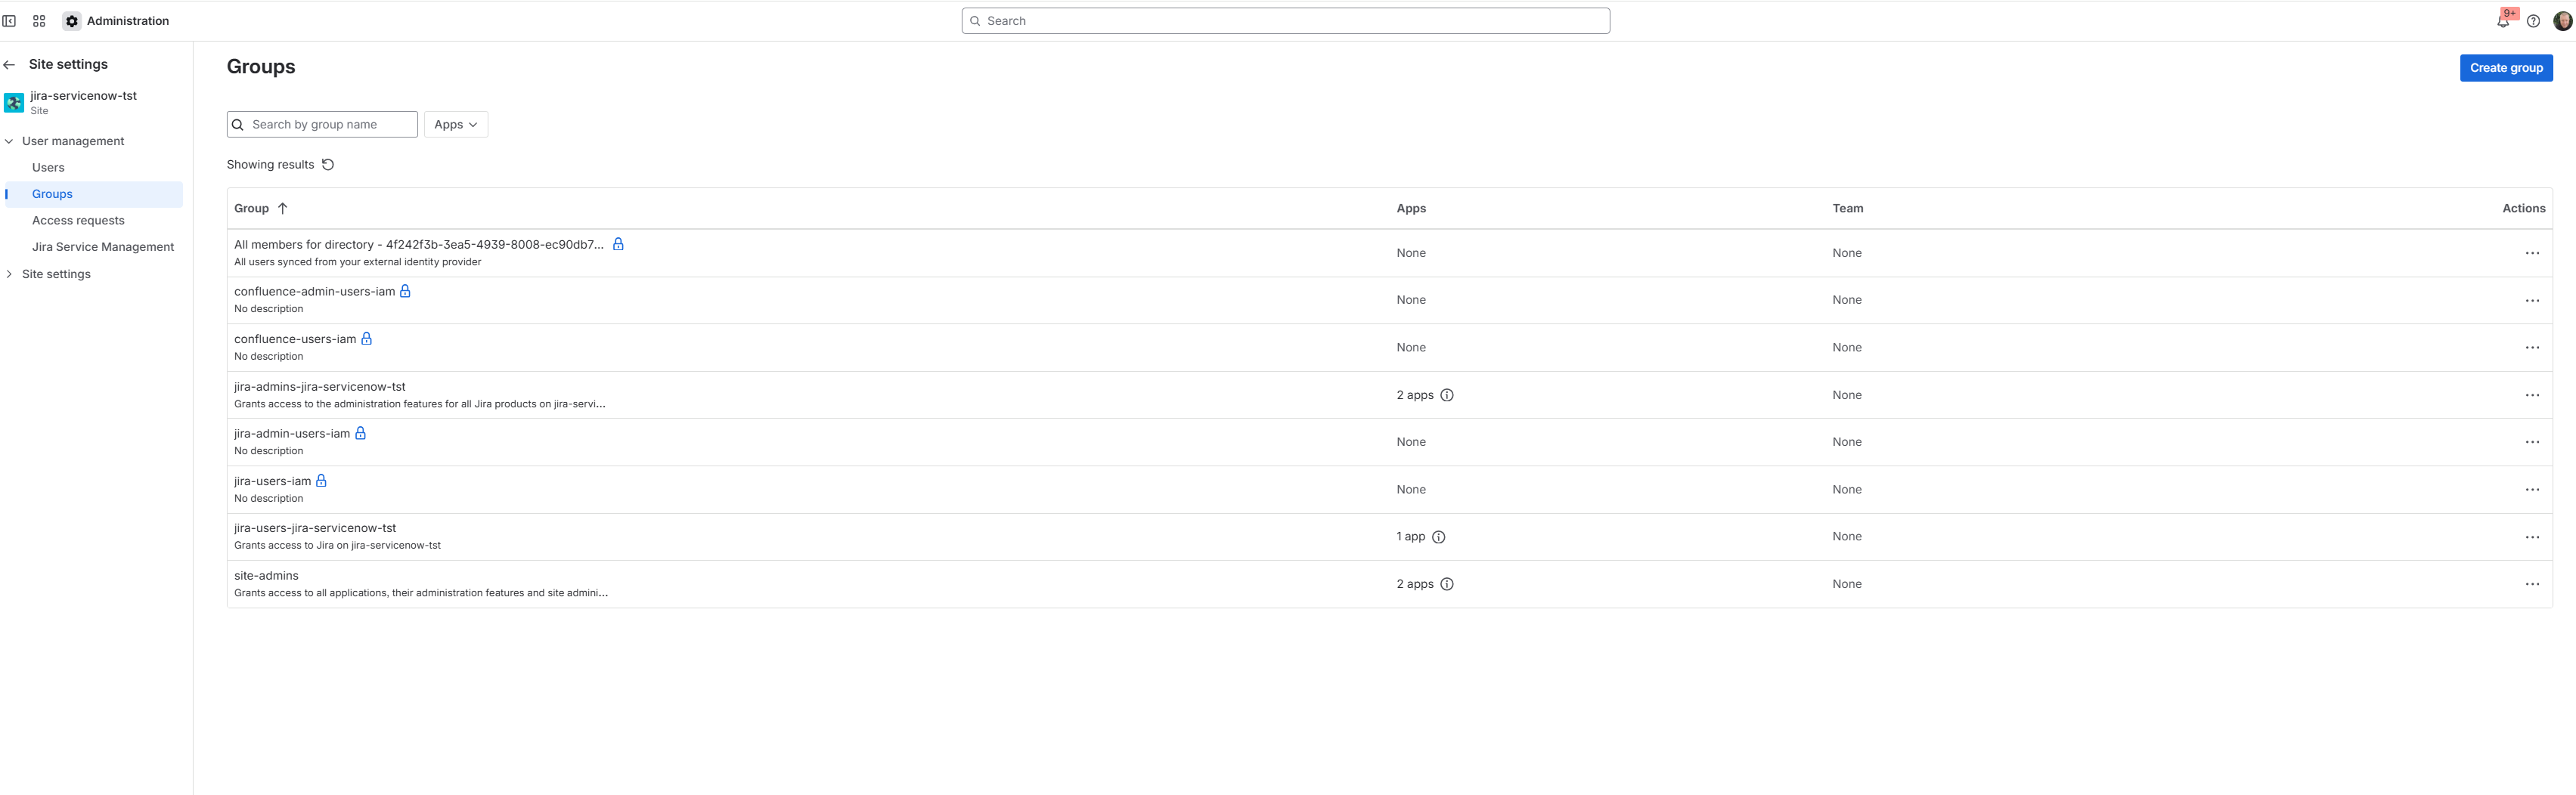This screenshot has width=2576, height=795.
Task: Click the Team column header
Action: pyautogui.click(x=1847, y=209)
